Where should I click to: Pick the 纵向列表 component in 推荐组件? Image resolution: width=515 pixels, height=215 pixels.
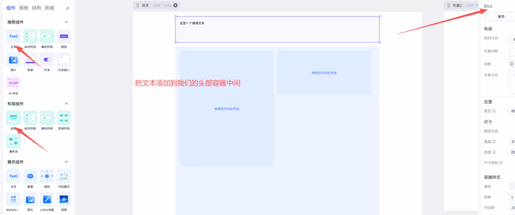(x=30, y=36)
